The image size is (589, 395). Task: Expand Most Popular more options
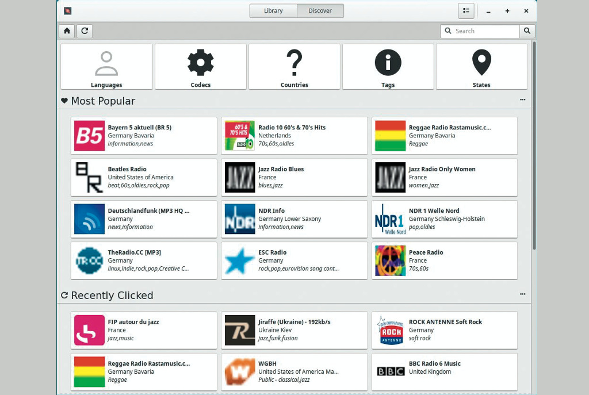coord(522,99)
